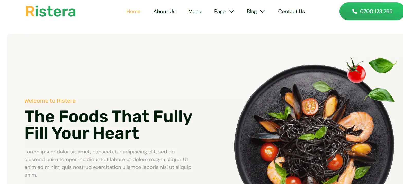Expand the Page dropdown chevron
Image resolution: width=403 pixels, height=184 pixels.
pyautogui.click(x=231, y=11)
